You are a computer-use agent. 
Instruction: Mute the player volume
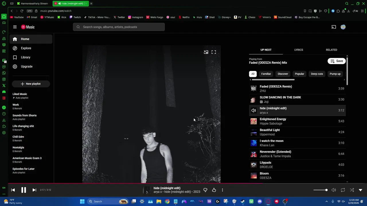[x=334, y=190]
